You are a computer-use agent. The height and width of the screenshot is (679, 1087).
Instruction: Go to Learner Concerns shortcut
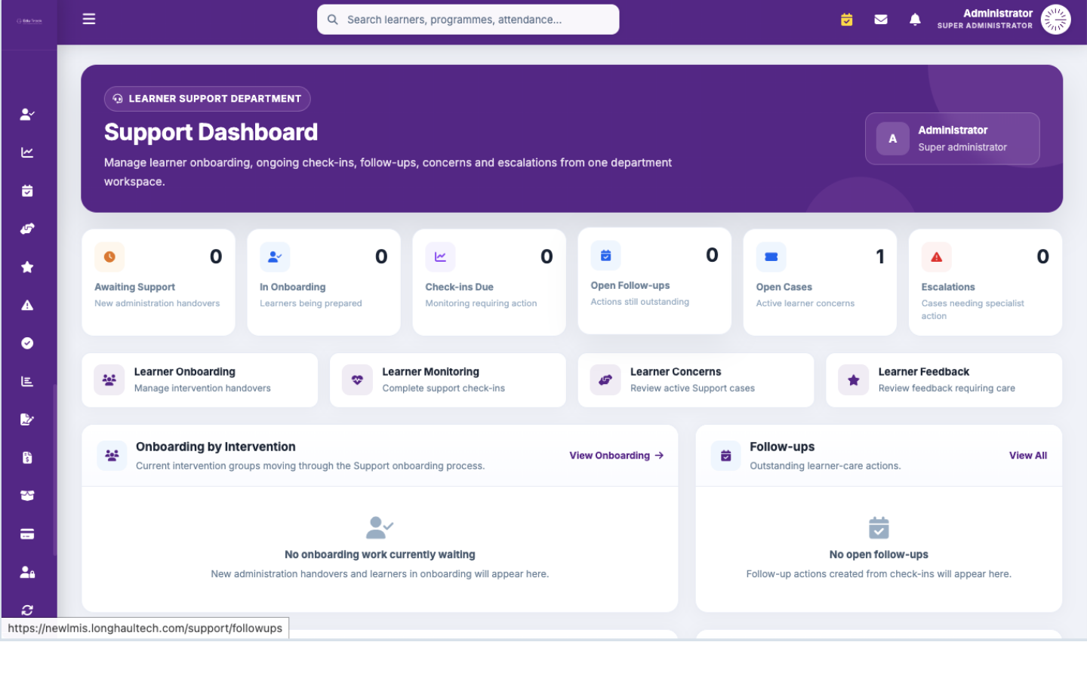696,380
